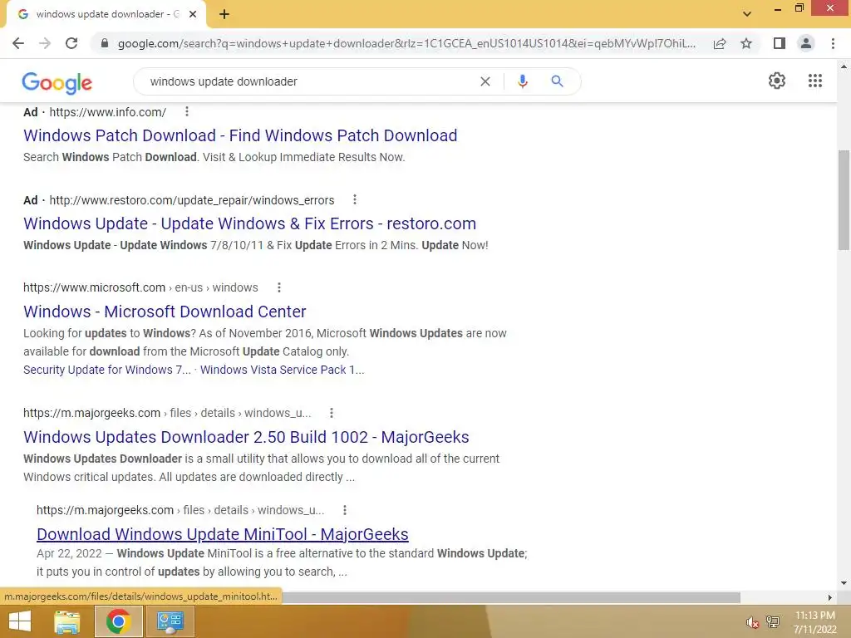
Task: Open options for Windows Updates Downloader result
Action: [331, 413]
